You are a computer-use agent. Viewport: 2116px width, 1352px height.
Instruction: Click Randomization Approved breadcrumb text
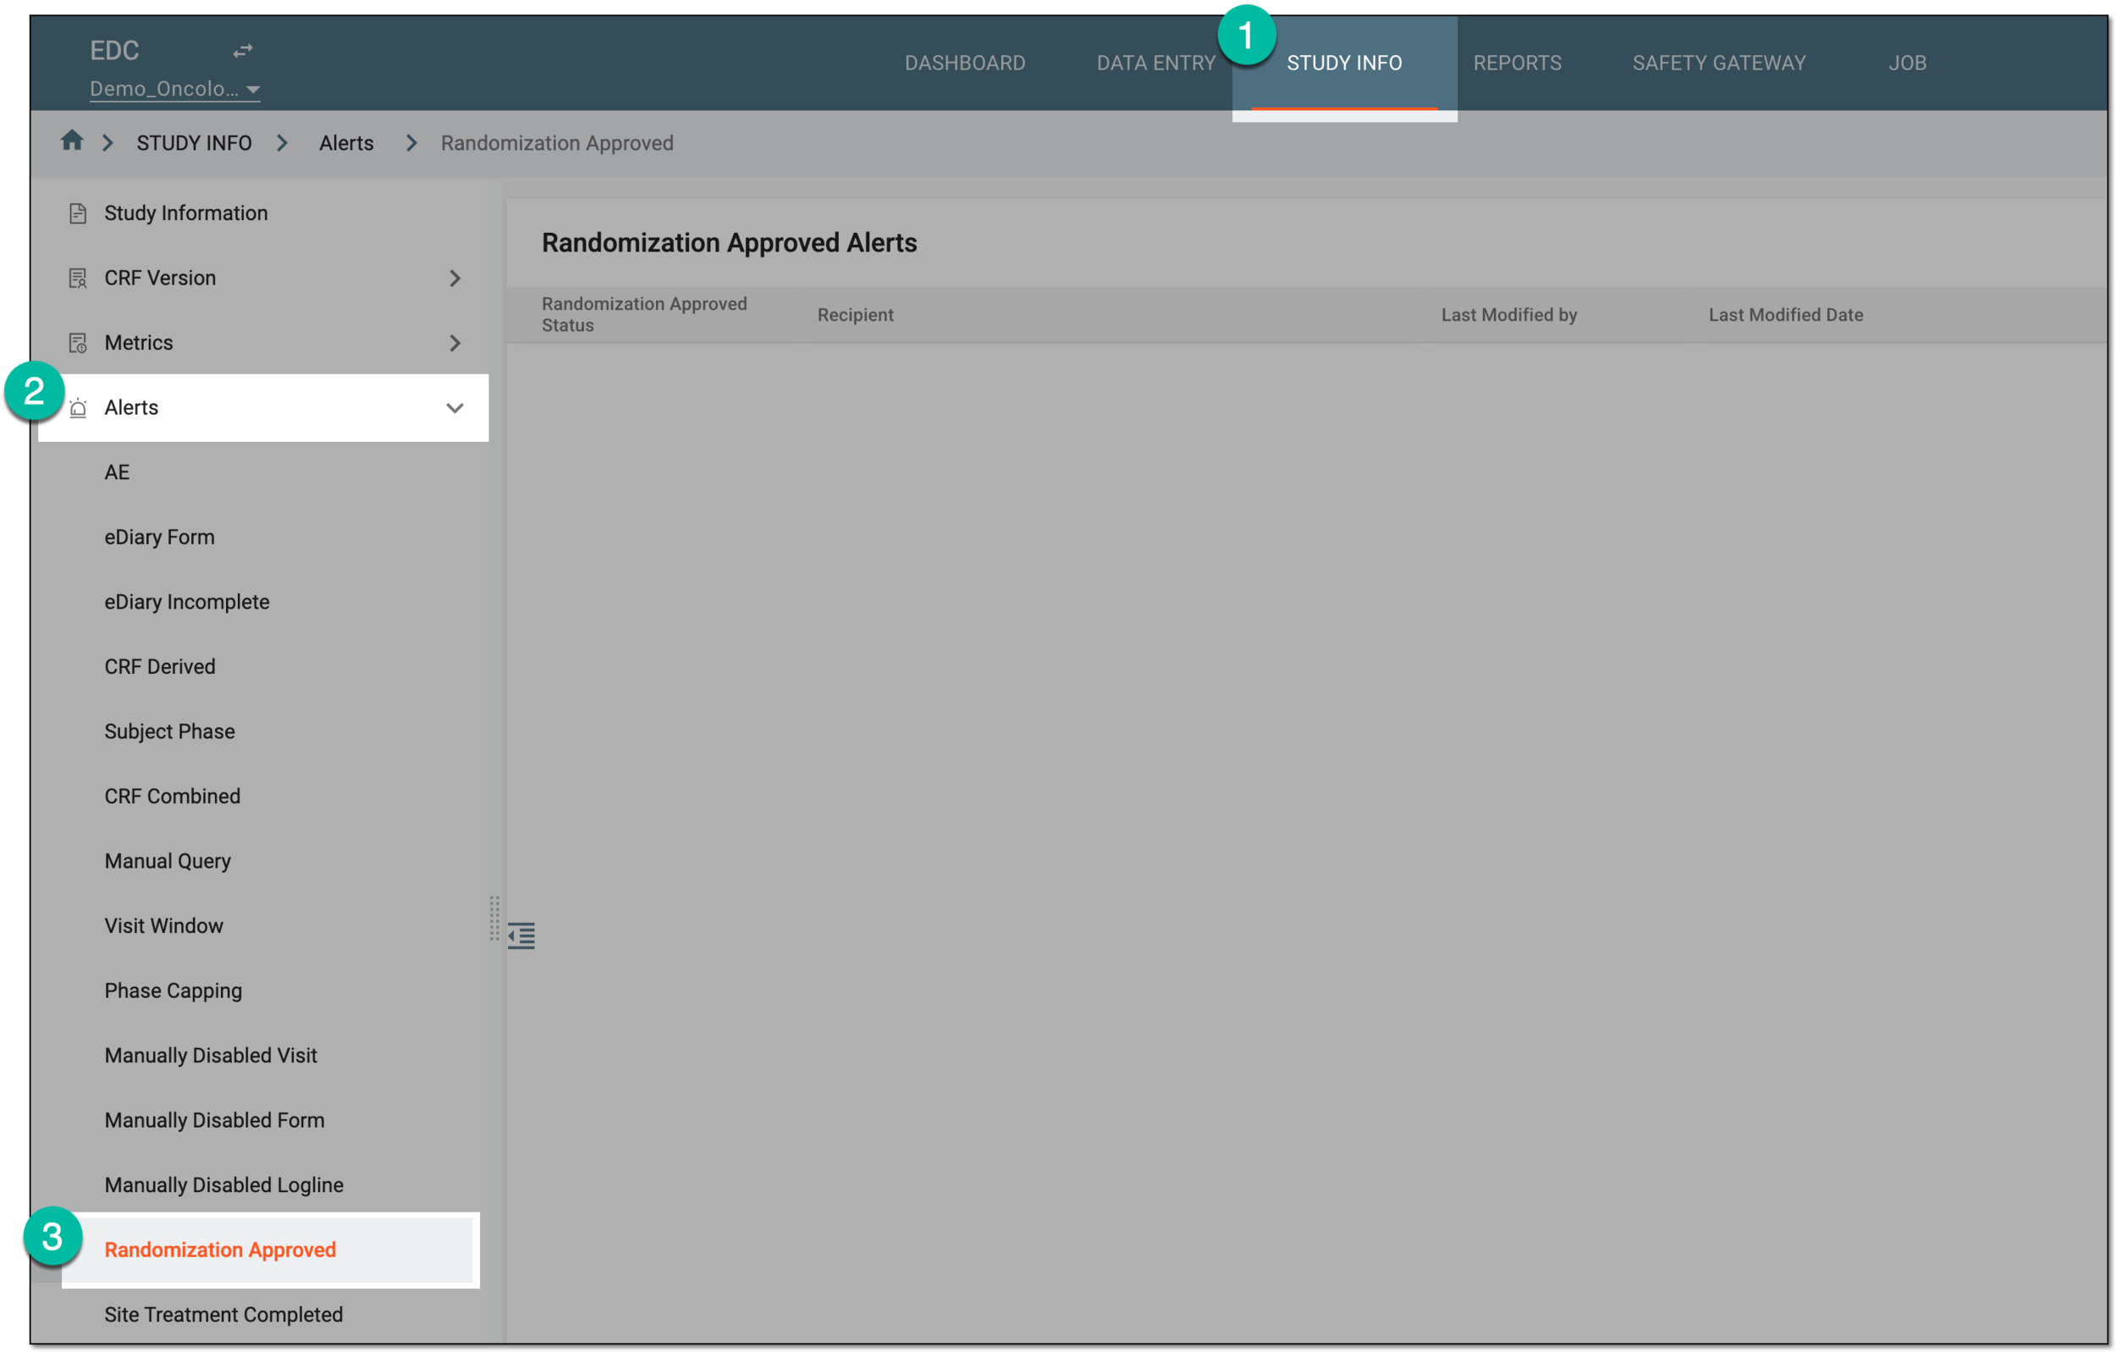(557, 143)
